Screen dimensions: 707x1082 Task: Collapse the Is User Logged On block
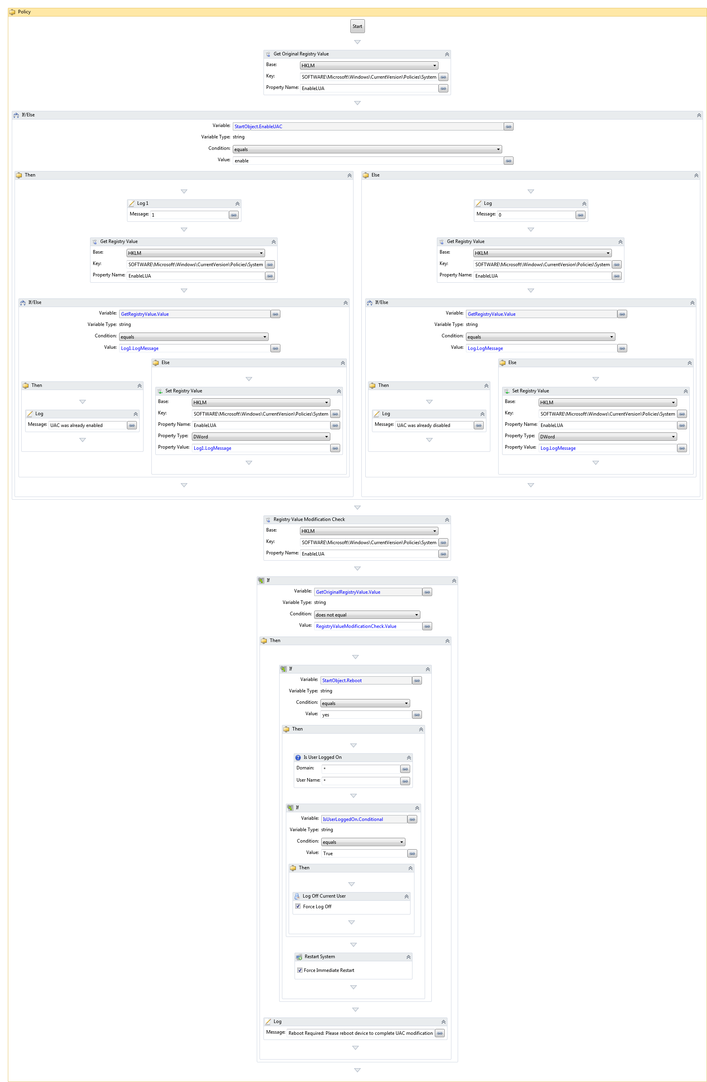(408, 758)
